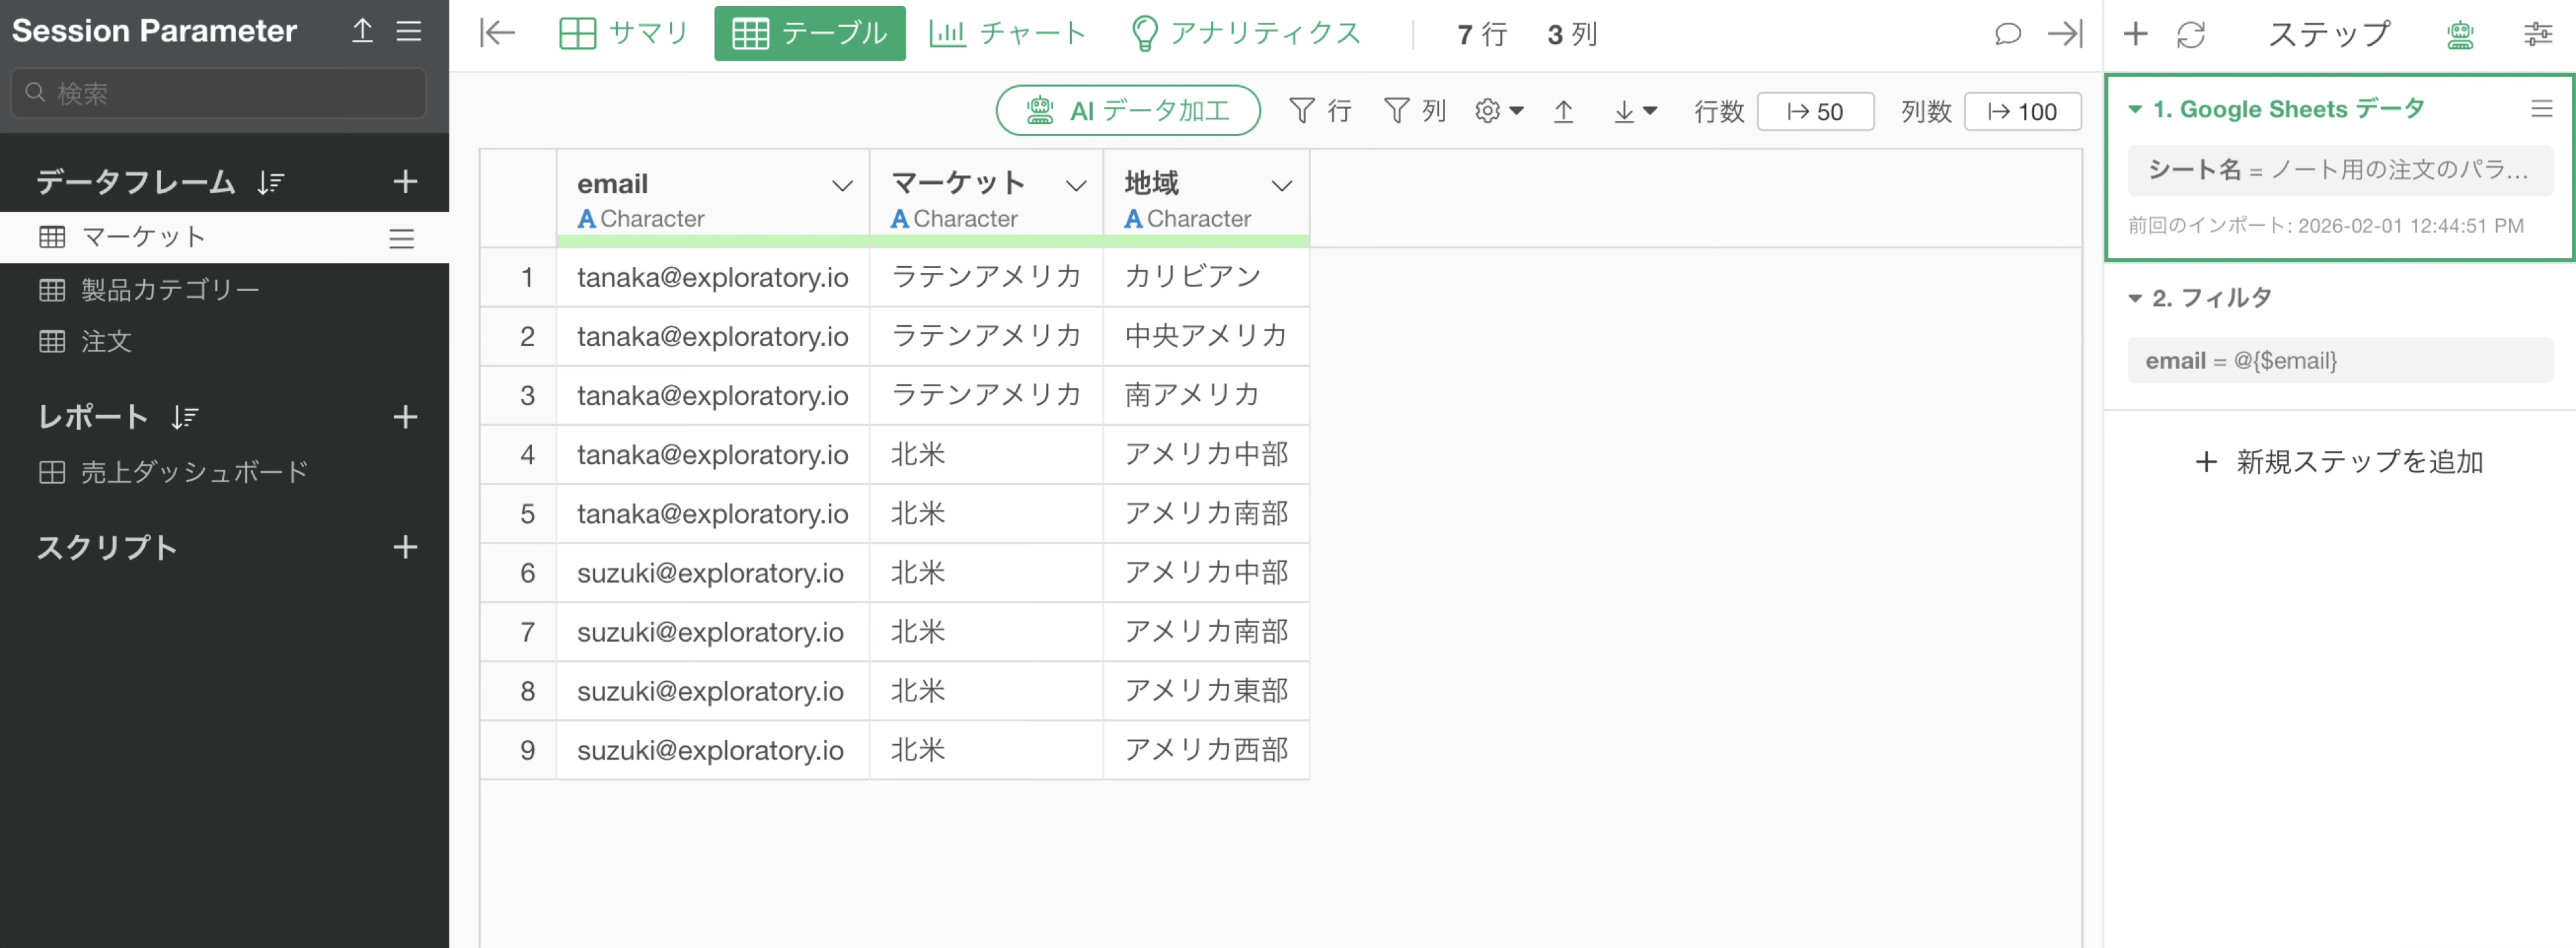Click 新規ステップを追加 to add step
2576x948 pixels.
(x=2339, y=461)
